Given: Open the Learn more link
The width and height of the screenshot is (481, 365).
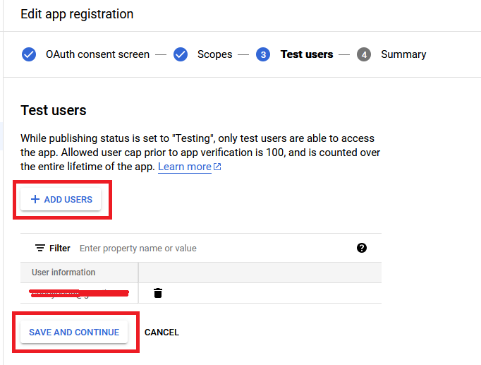Looking at the screenshot, I should (185, 167).
